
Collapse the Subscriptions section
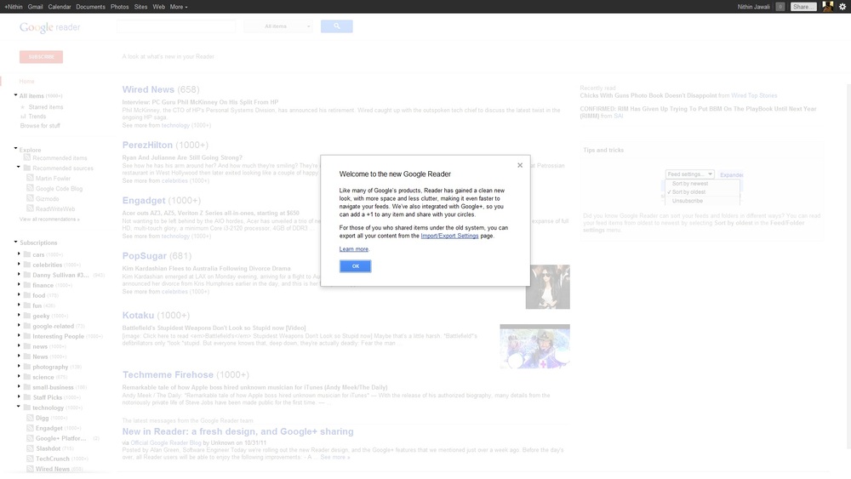point(15,242)
